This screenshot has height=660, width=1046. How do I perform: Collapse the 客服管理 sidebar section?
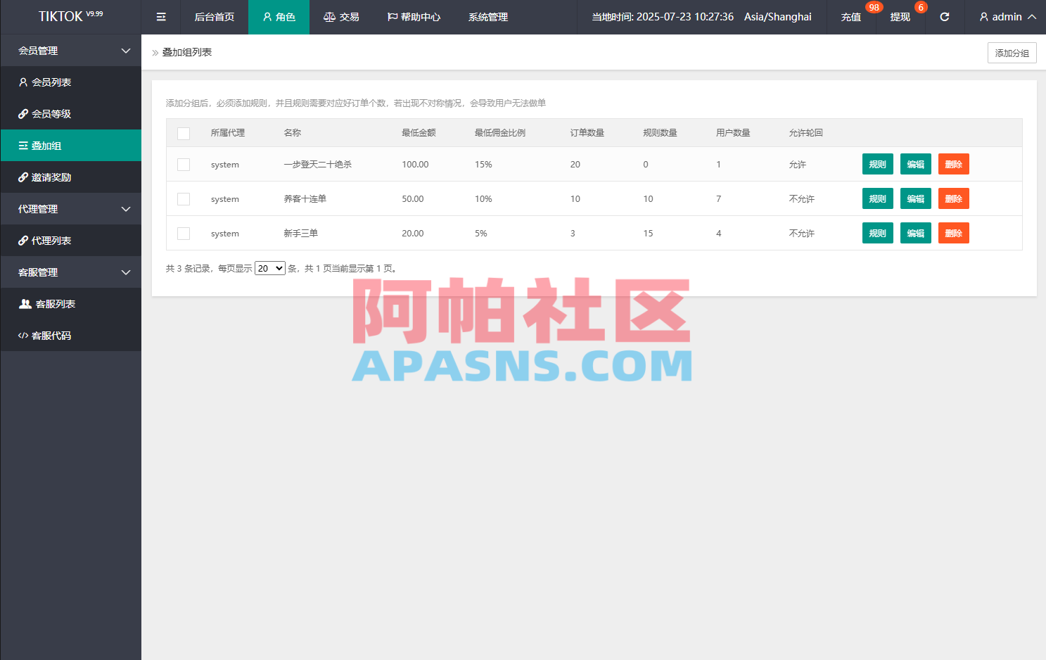tap(71, 272)
